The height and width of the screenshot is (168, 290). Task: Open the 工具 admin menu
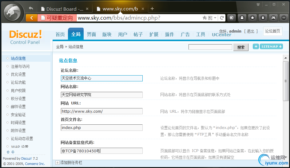point(201,34)
